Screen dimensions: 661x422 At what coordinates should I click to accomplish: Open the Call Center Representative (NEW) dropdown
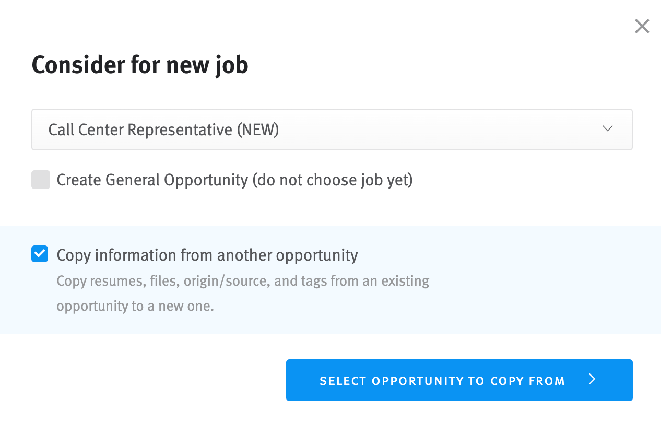332,129
